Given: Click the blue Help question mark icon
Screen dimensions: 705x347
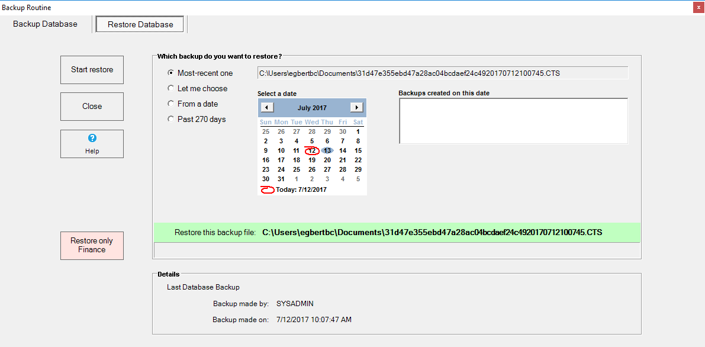Looking at the screenshot, I should (92, 138).
